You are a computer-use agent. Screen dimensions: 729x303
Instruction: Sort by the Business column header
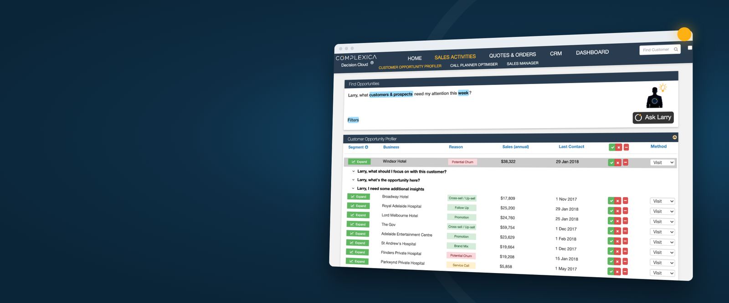pyautogui.click(x=391, y=147)
